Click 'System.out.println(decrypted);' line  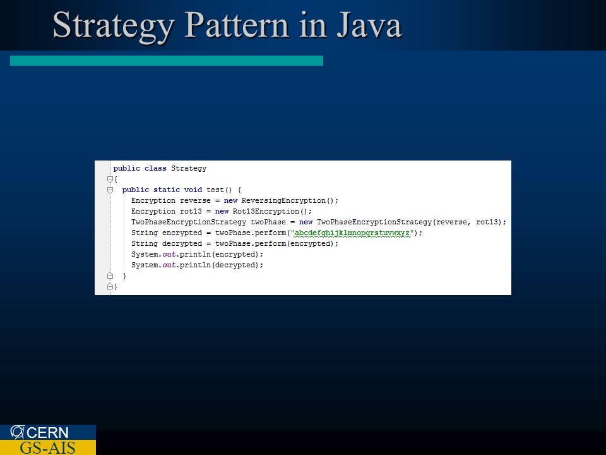pyautogui.click(x=197, y=265)
